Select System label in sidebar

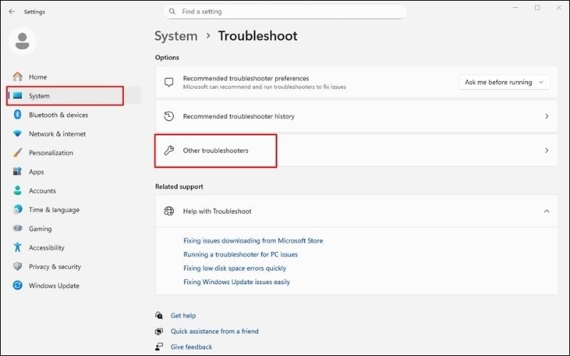(x=39, y=95)
